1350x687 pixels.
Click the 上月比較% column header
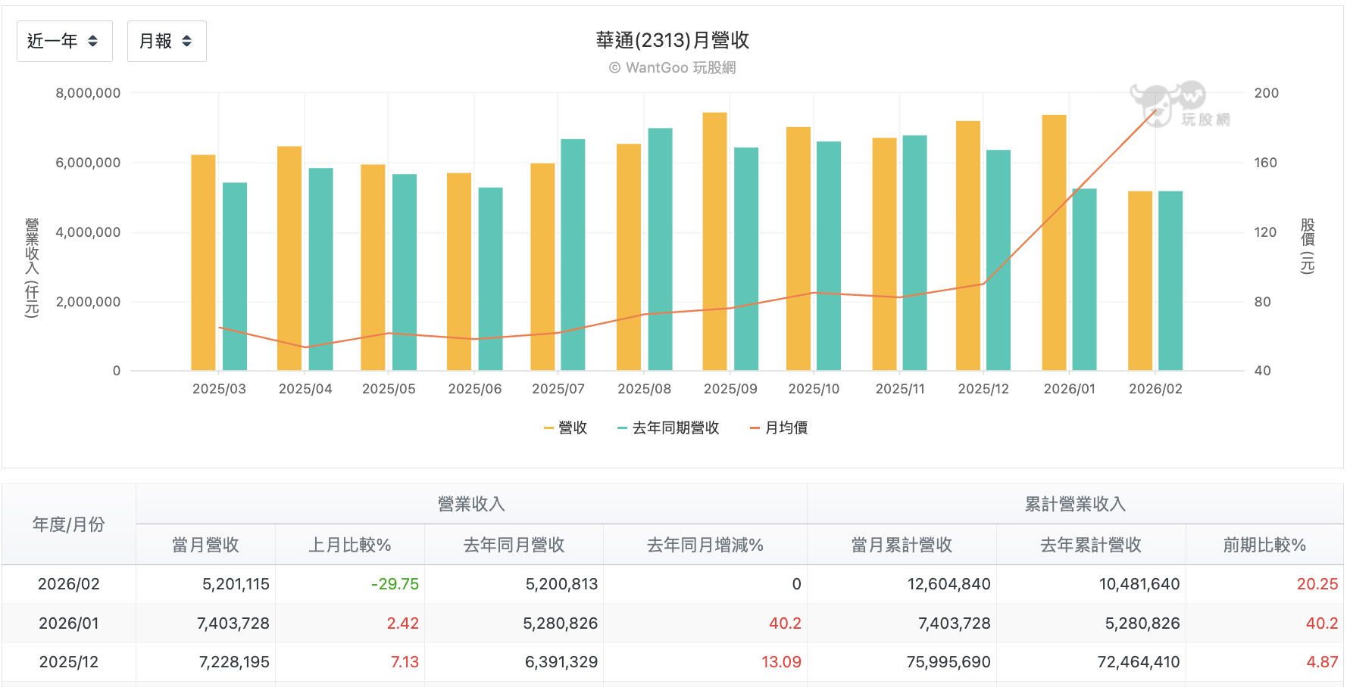pyautogui.click(x=350, y=545)
